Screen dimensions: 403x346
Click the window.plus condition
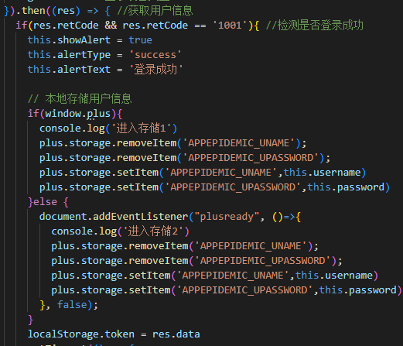pyautogui.click(x=77, y=114)
